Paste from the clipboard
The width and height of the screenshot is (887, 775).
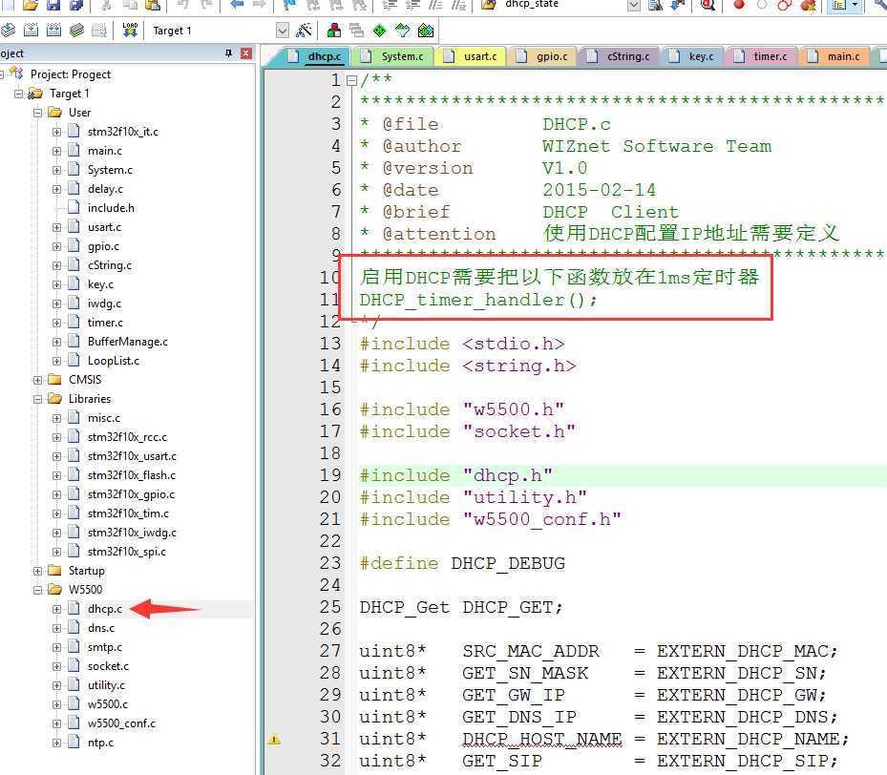click(x=152, y=5)
